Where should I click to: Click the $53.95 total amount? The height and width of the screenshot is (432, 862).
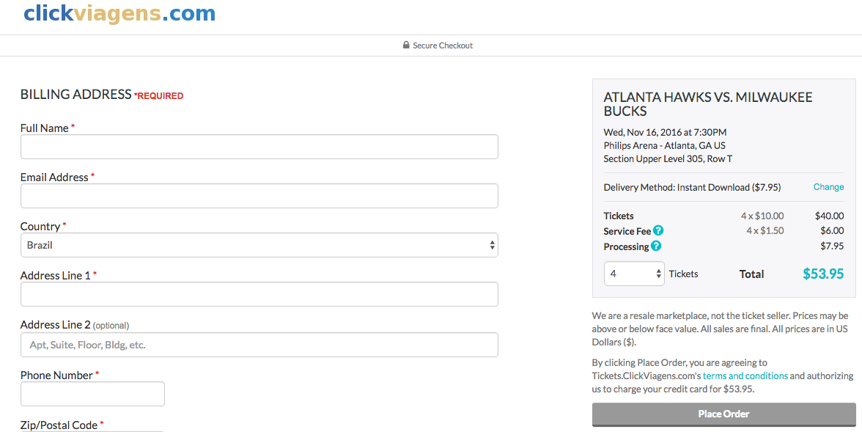pyautogui.click(x=823, y=274)
